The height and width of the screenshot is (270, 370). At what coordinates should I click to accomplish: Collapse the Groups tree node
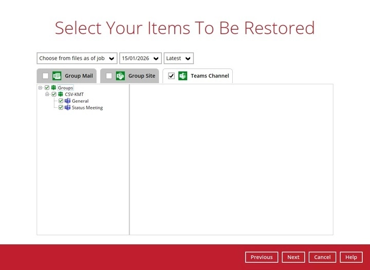coord(40,88)
